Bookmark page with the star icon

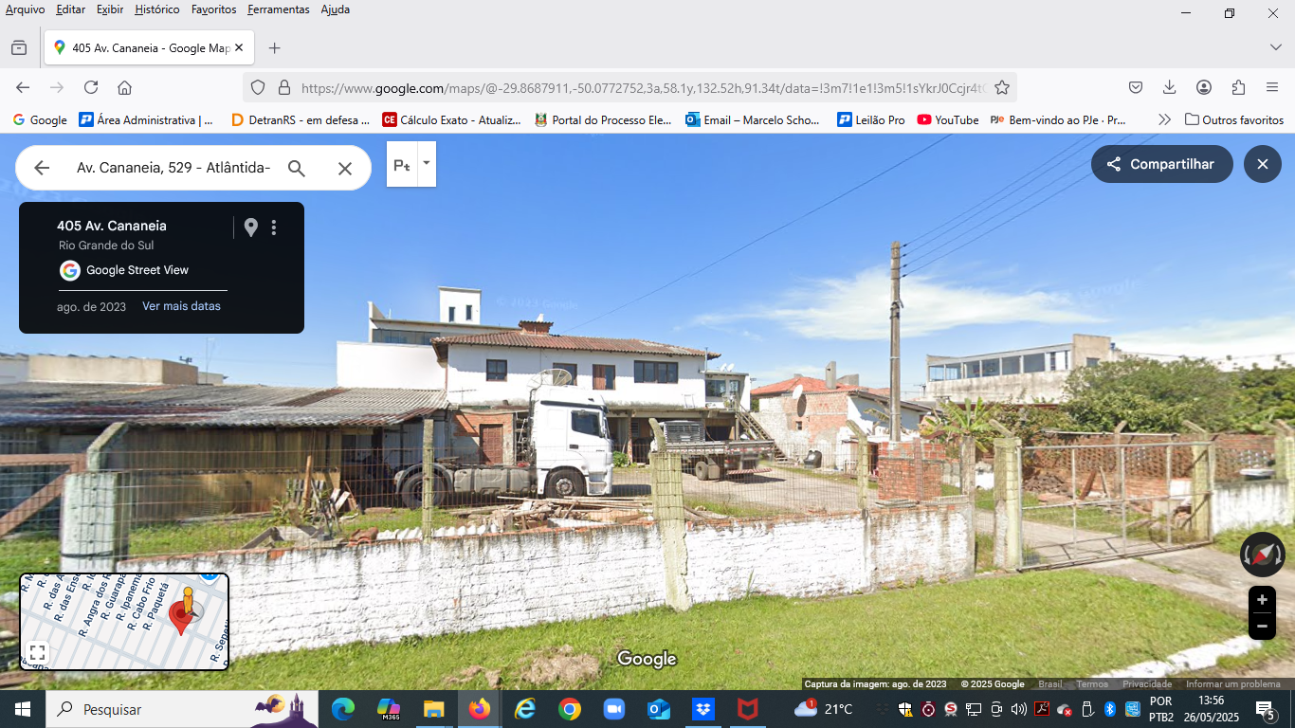(x=1002, y=87)
